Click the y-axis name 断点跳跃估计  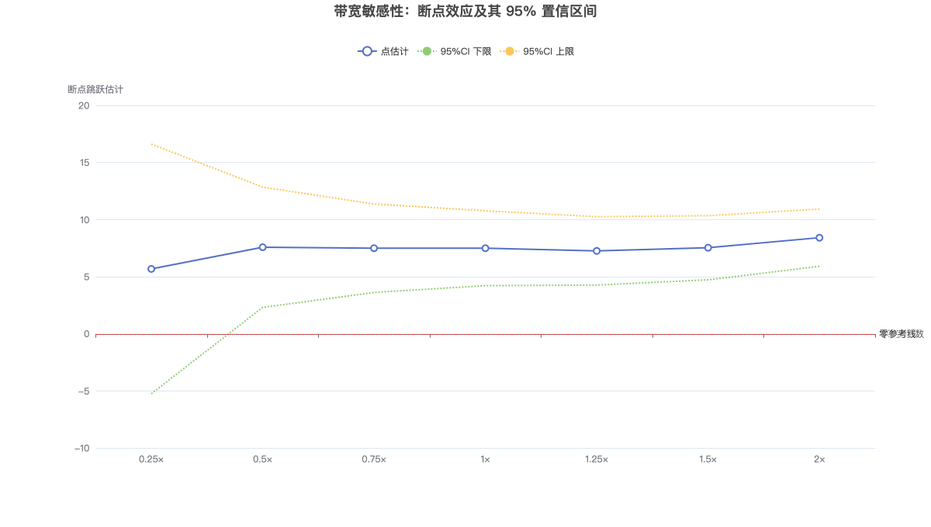[x=95, y=89]
